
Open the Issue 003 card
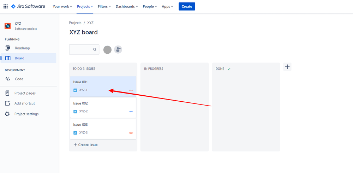(x=103, y=129)
